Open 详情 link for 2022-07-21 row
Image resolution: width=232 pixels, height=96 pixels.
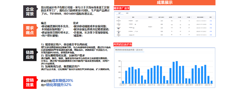pyautogui.click(x=211, y=21)
